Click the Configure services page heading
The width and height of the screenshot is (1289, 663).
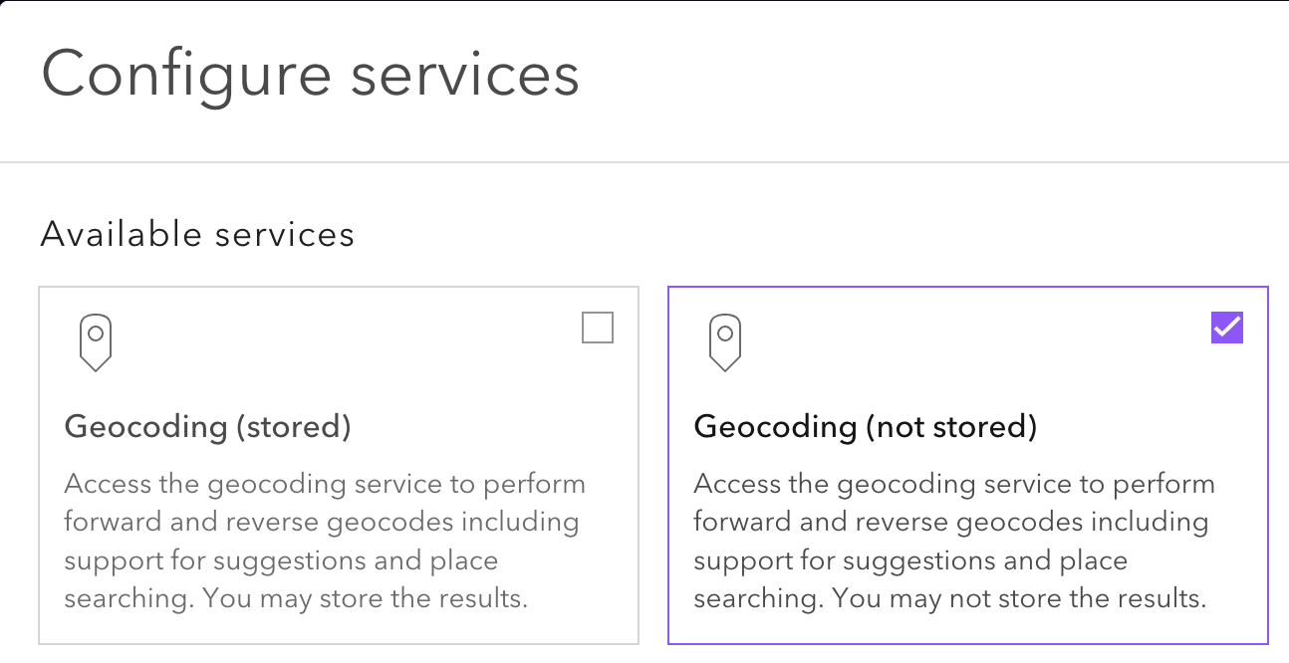310,76
